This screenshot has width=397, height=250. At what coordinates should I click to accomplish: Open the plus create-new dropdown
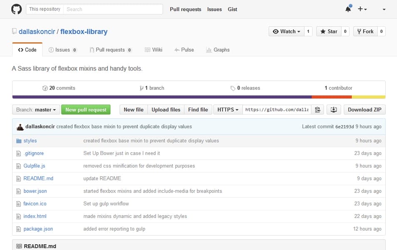click(362, 9)
